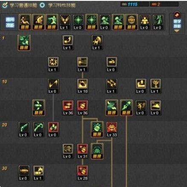187x187 pixels.
Task: Click the green camouflage skill in row 1
Action: [24, 43]
